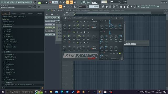Open the Browser view icon in toolbar
The width and height of the screenshot is (168, 94).
(x=117, y=7)
